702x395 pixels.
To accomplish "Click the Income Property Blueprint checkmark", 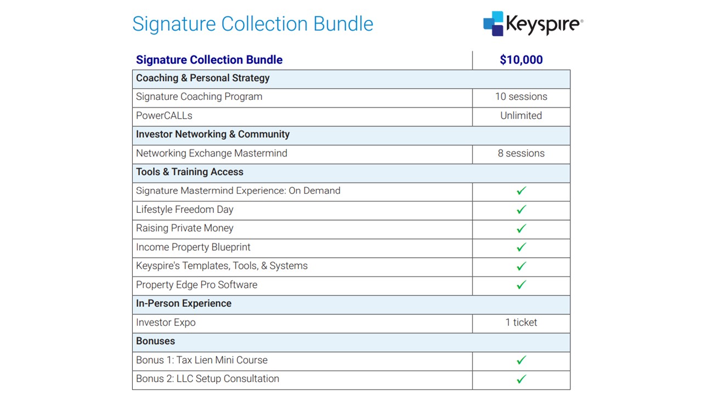I will coord(521,247).
